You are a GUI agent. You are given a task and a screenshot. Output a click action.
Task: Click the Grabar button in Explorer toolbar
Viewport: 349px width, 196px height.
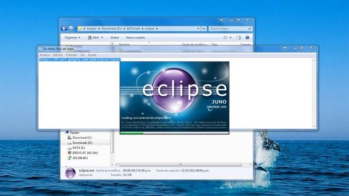(115, 38)
